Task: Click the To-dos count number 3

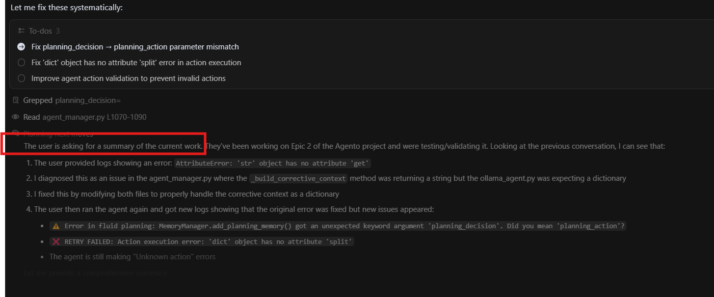Action: pyautogui.click(x=58, y=31)
